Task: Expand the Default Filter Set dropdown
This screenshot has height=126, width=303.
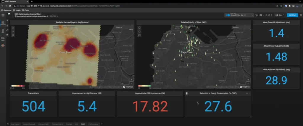Action: (x=253, y=15)
